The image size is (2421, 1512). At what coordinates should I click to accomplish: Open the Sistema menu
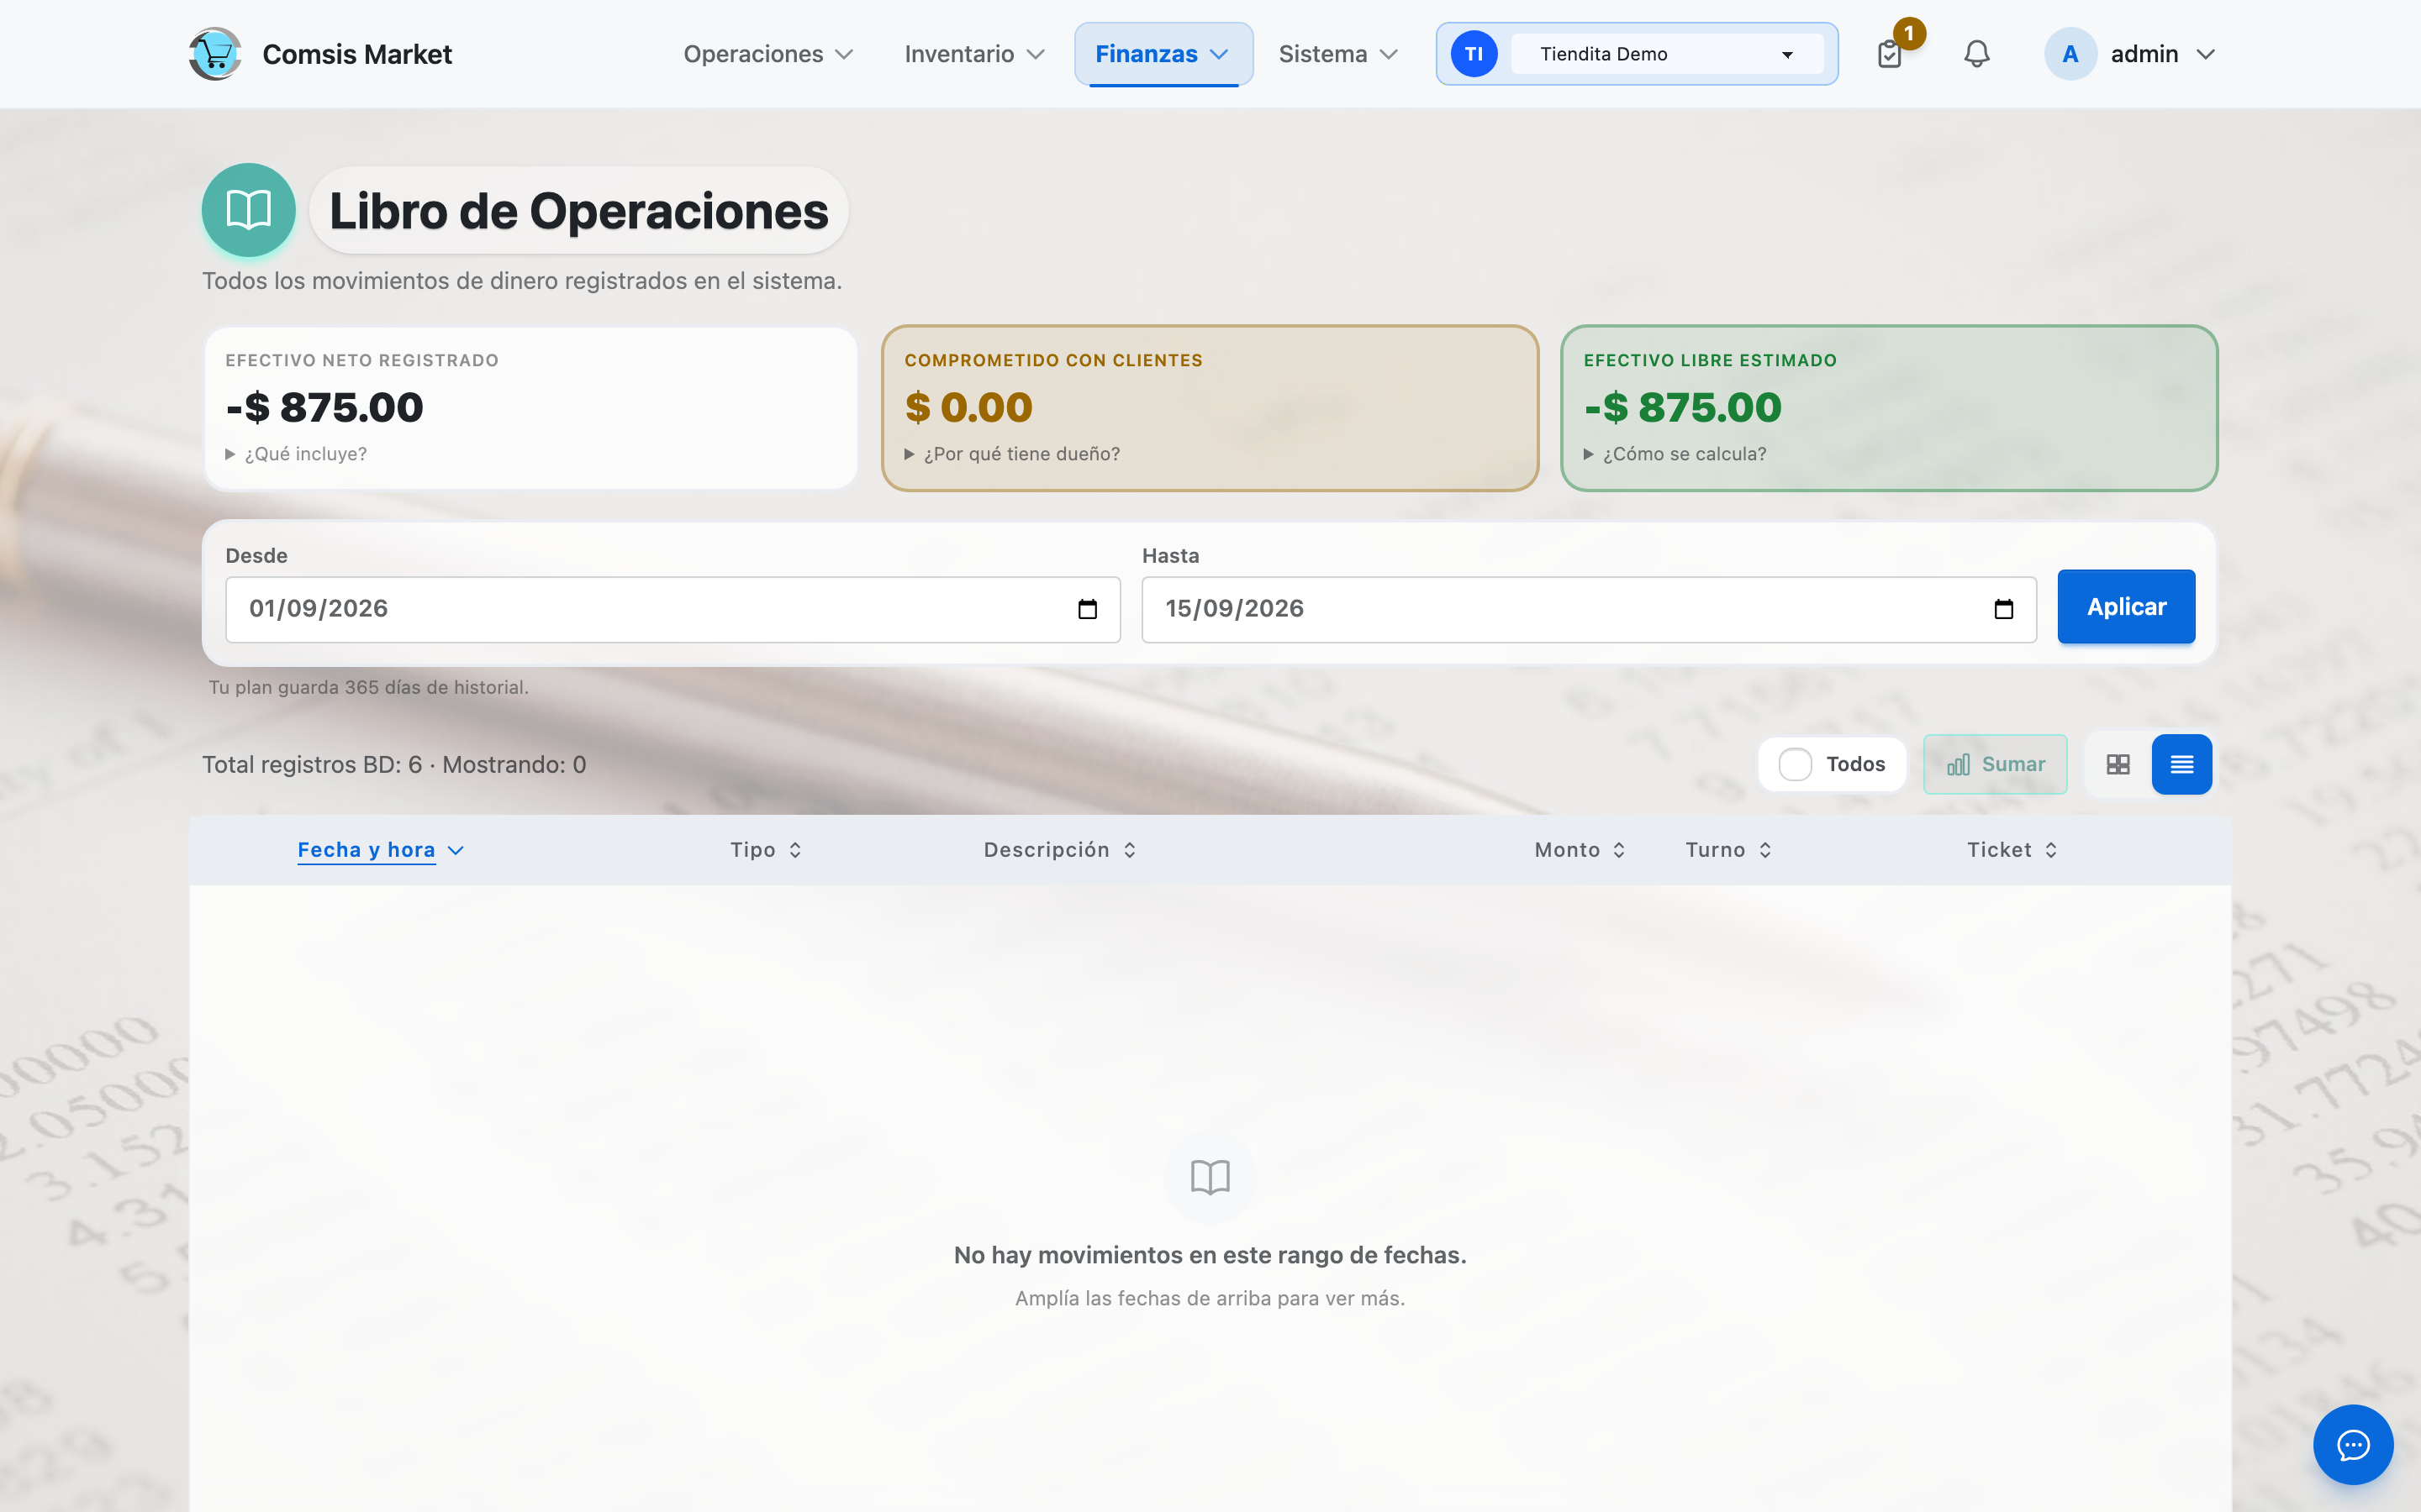[x=1337, y=54]
